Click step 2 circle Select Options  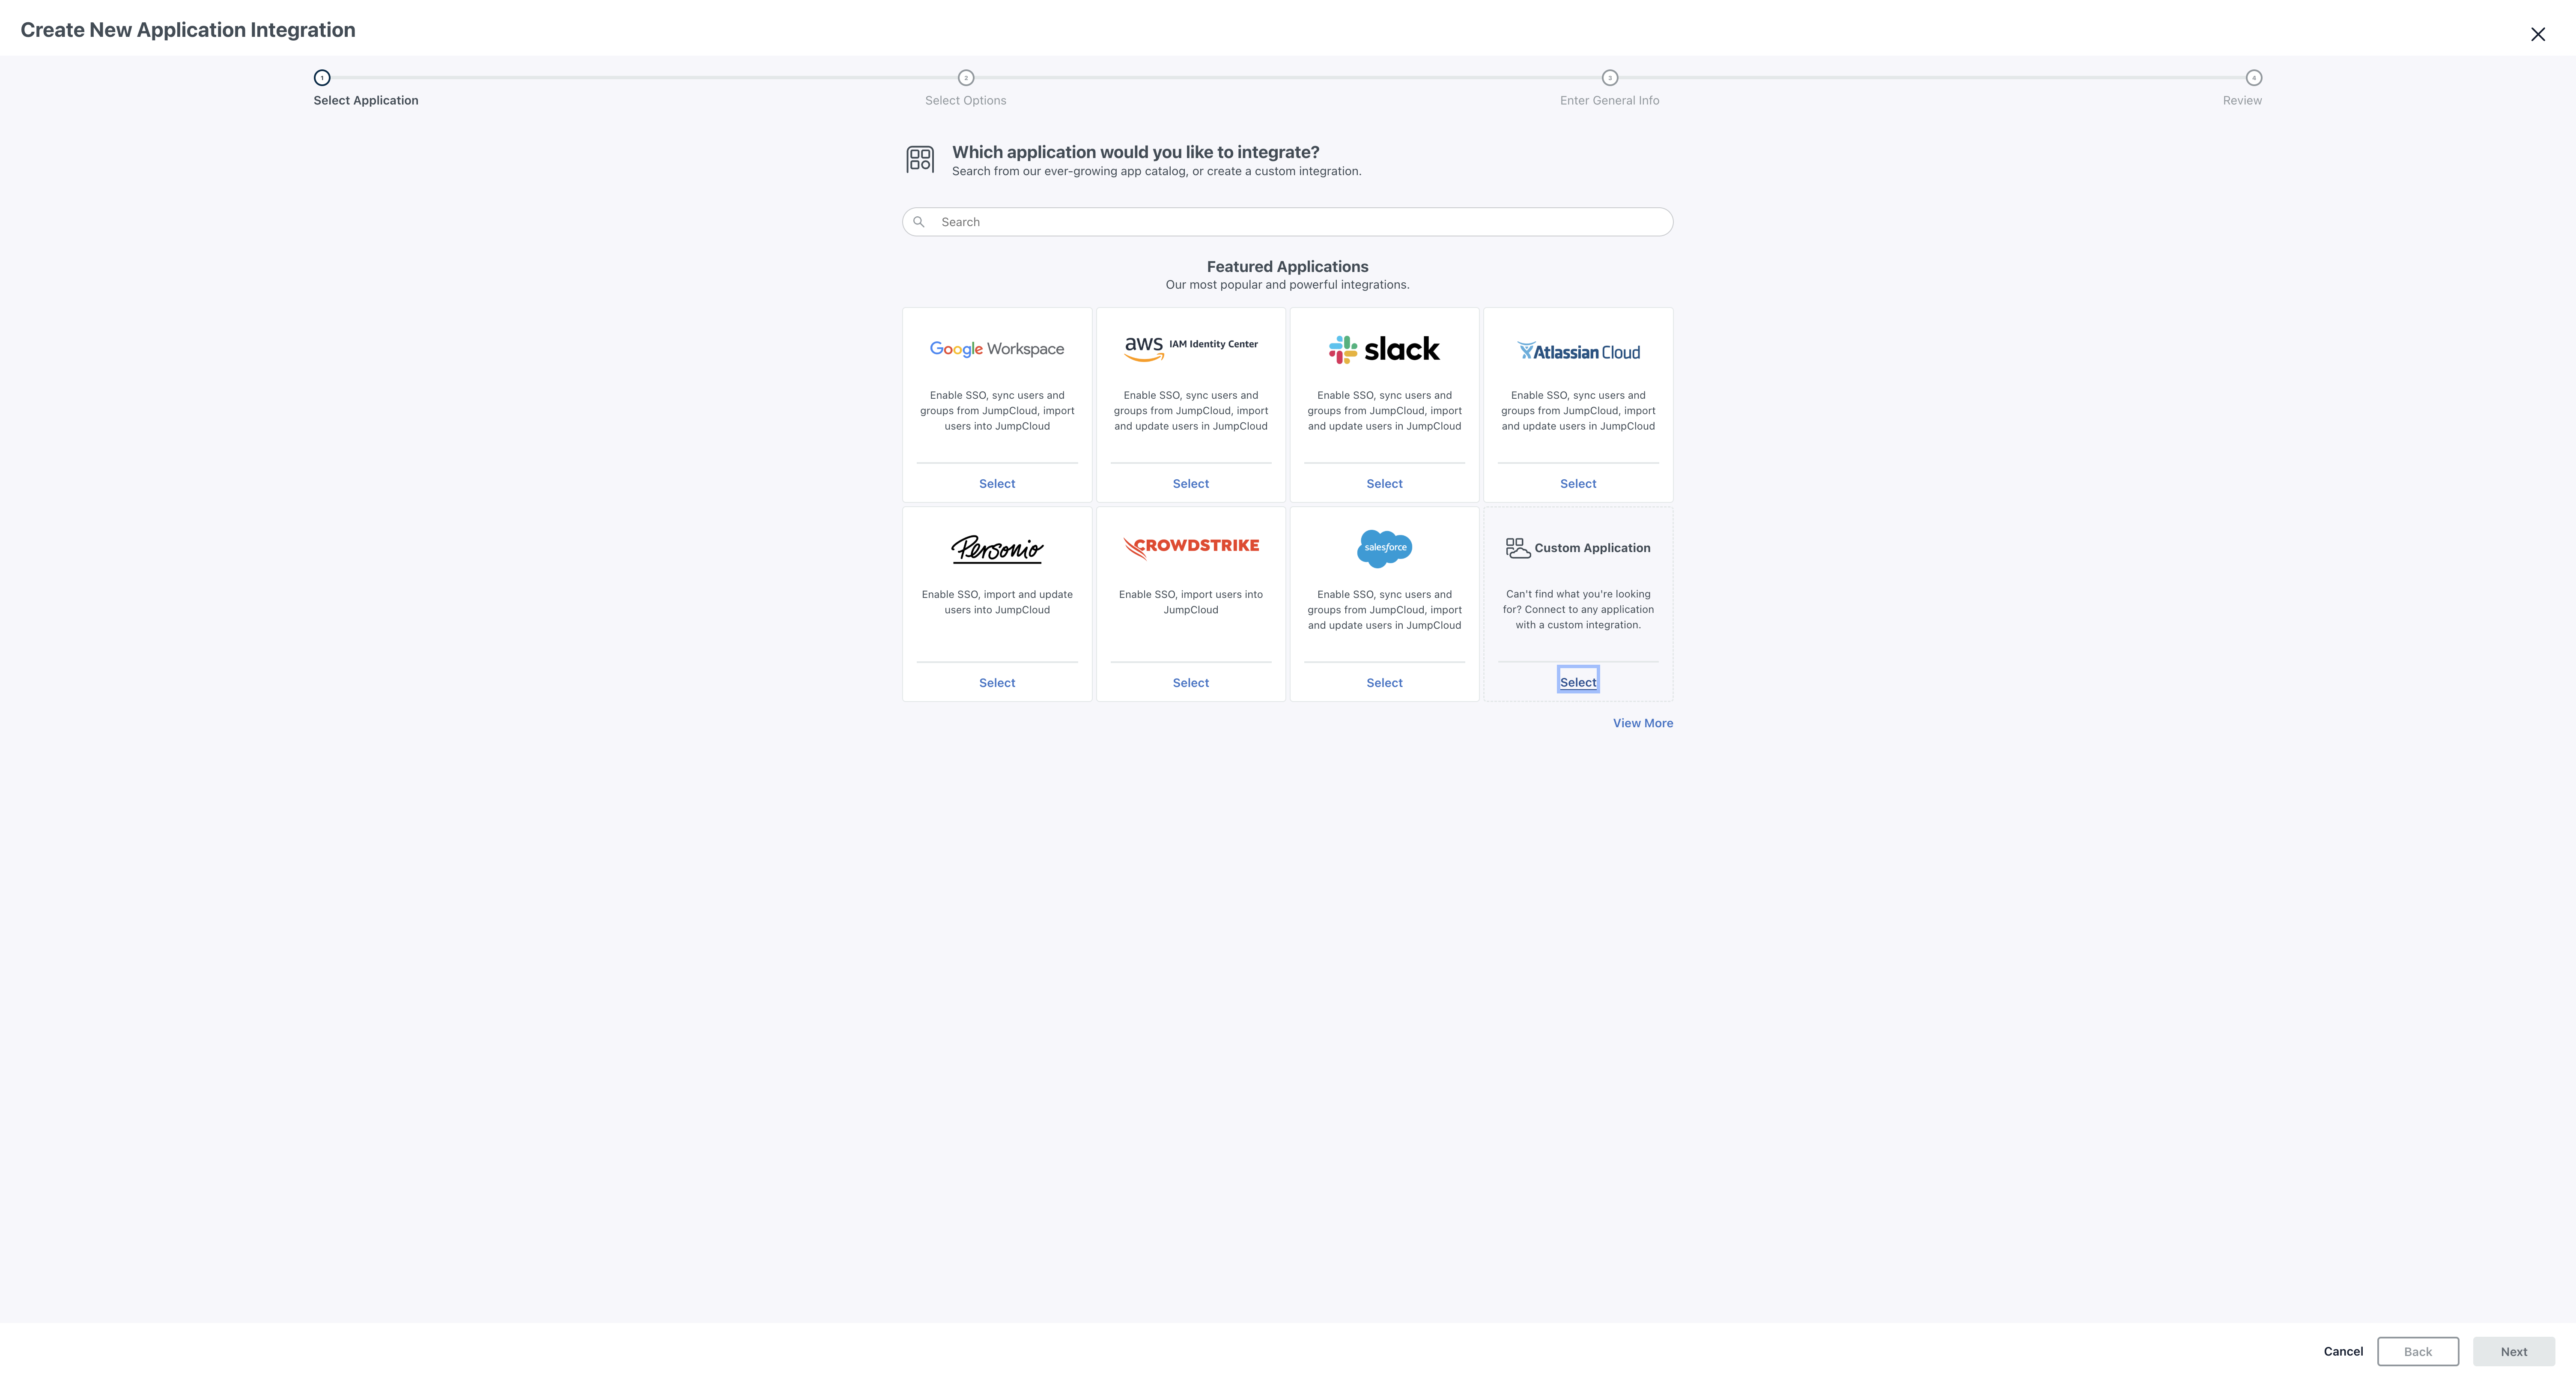coord(965,78)
